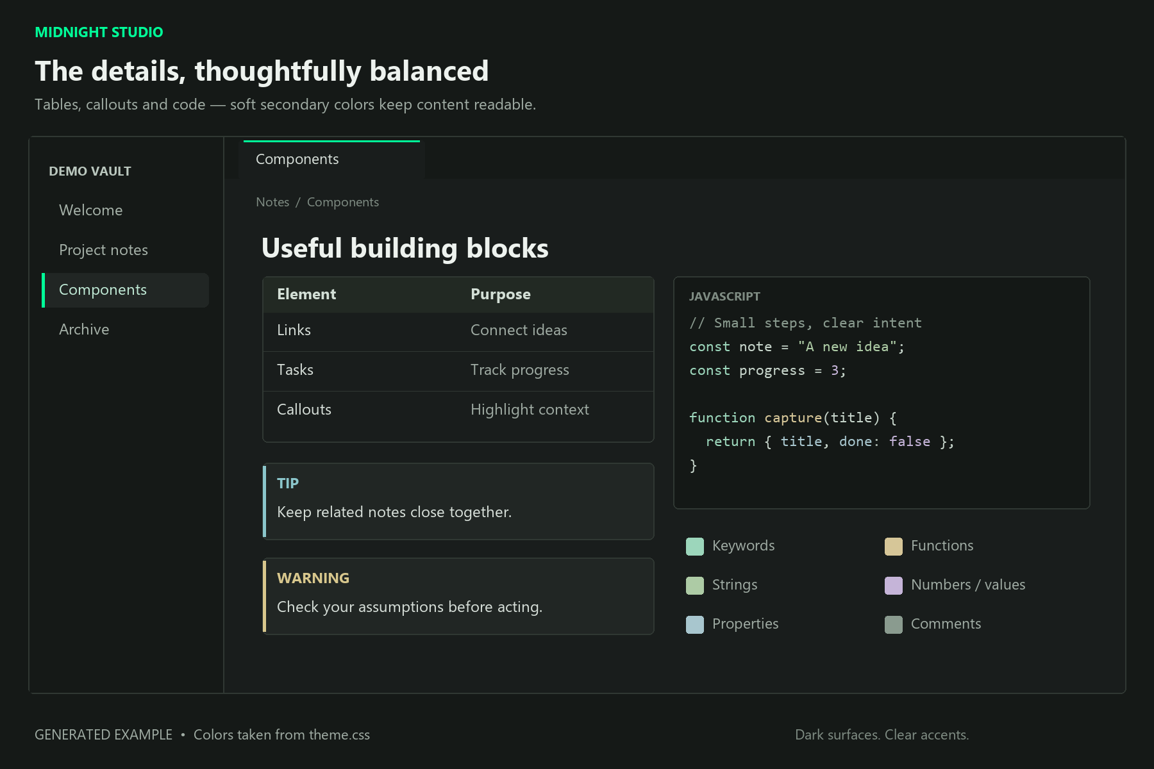Click the 'function capture(title)' line
This screenshot has width=1154, height=769.
click(x=793, y=418)
